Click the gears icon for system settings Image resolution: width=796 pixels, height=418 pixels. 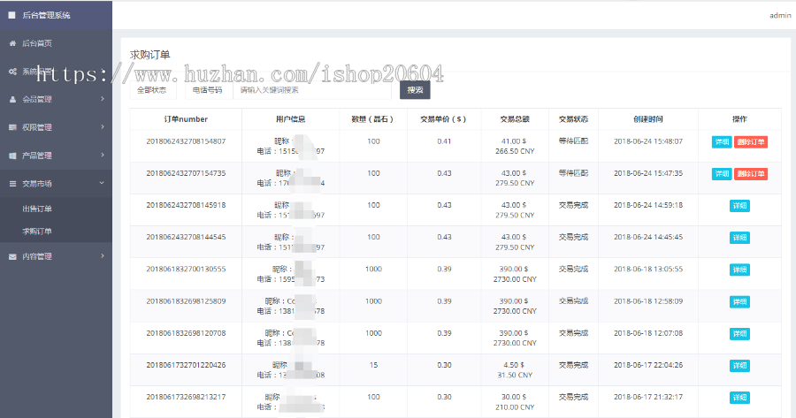[12, 72]
